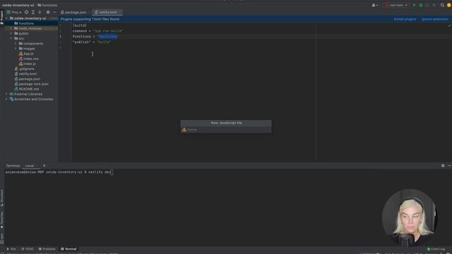Expand the components folder
The image size is (452, 254).
(x=16, y=44)
